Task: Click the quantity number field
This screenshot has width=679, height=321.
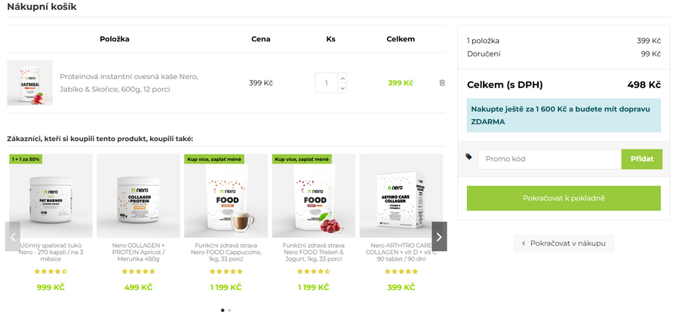Action: tap(327, 83)
